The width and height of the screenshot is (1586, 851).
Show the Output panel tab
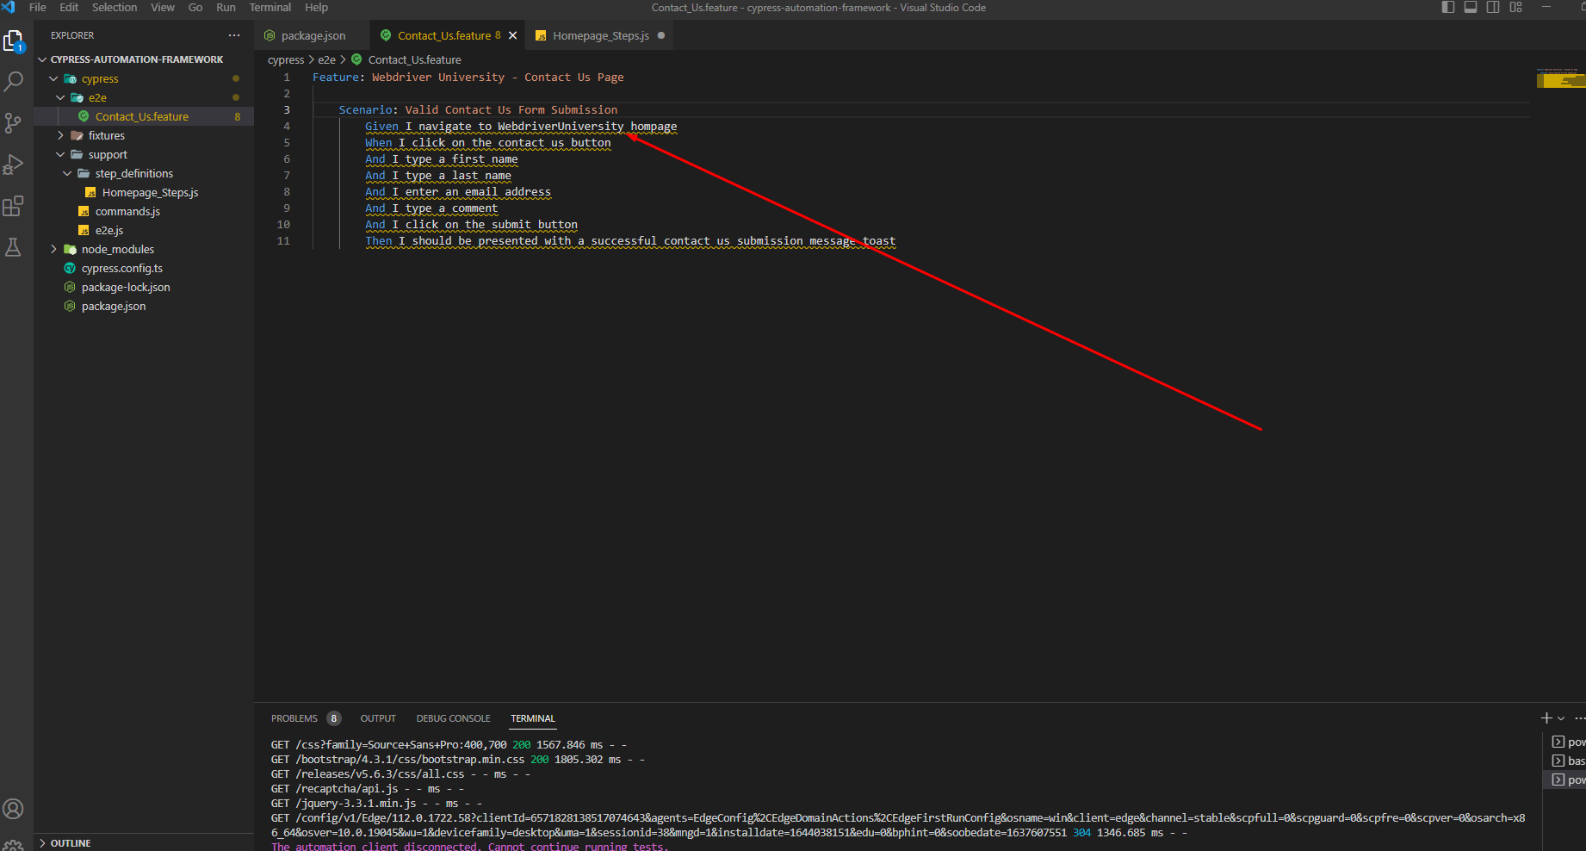pyautogui.click(x=378, y=718)
